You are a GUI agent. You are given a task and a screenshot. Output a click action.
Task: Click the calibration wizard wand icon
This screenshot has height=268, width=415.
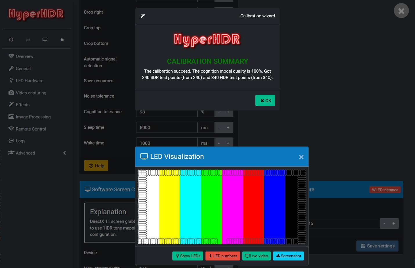coord(143,16)
